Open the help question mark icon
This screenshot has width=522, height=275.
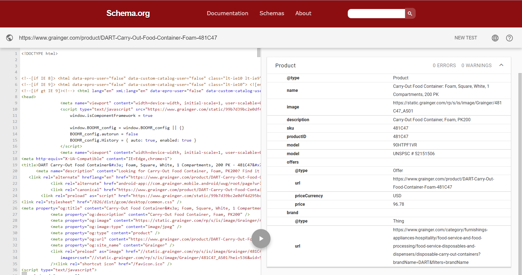click(509, 38)
